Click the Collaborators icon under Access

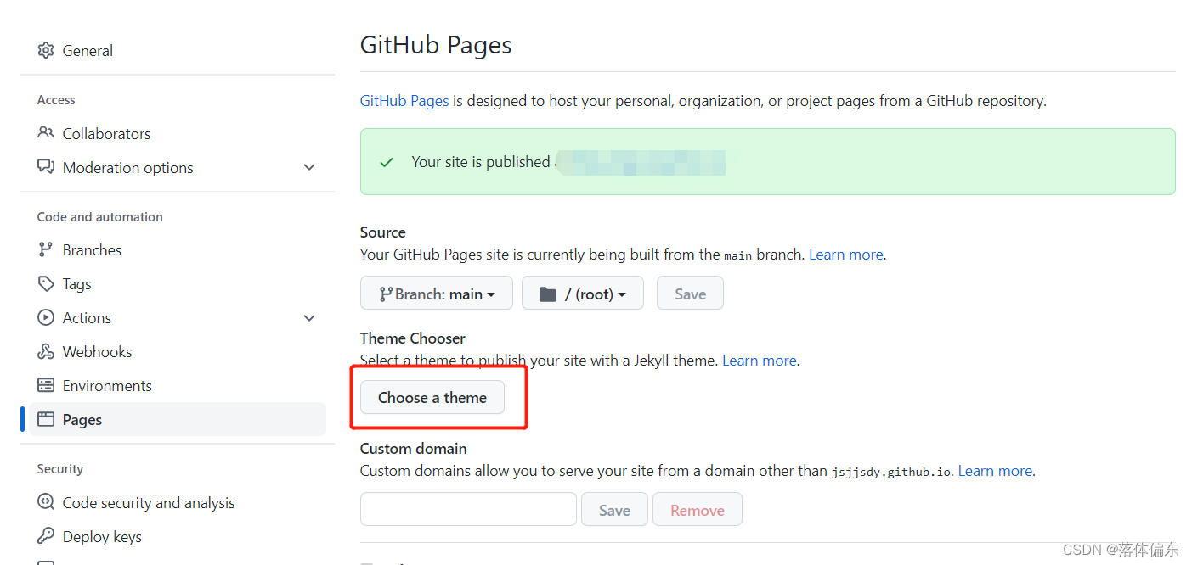[46, 133]
